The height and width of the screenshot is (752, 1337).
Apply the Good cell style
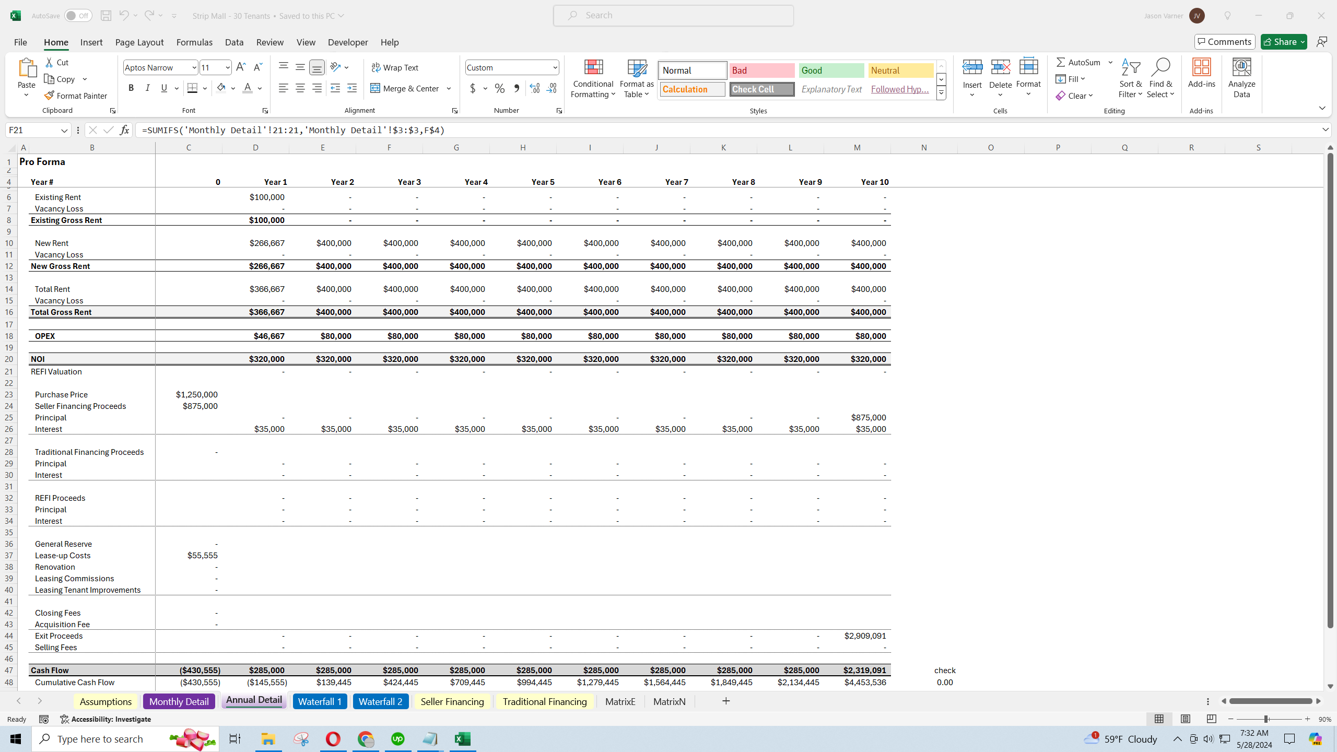pyautogui.click(x=831, y=70)
